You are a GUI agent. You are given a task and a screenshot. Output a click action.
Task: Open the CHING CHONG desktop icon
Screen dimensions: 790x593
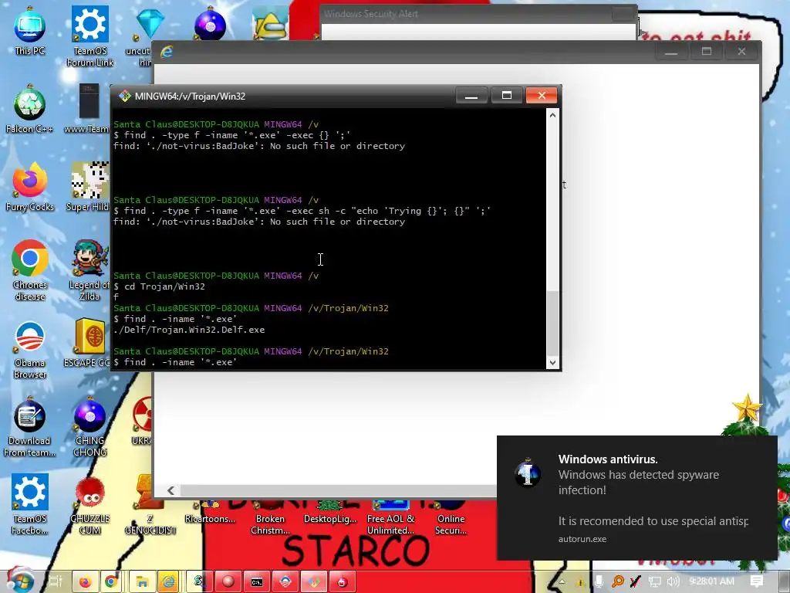point(89,427)
